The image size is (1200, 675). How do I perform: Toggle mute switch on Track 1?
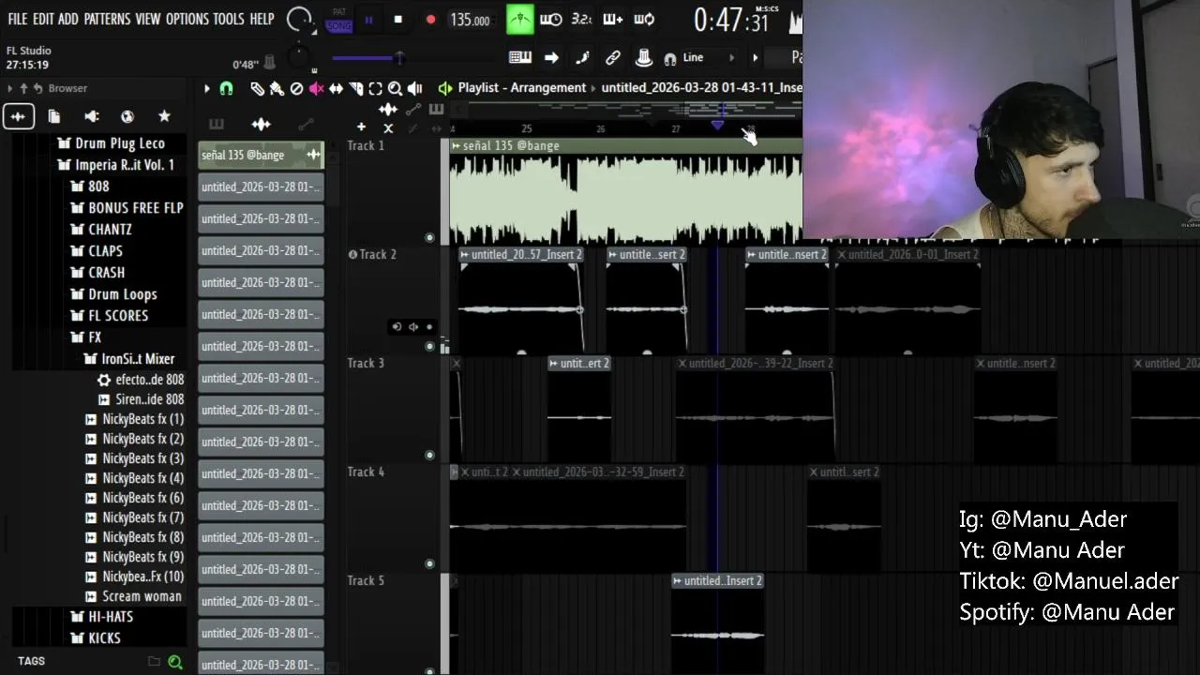point(429,238)
